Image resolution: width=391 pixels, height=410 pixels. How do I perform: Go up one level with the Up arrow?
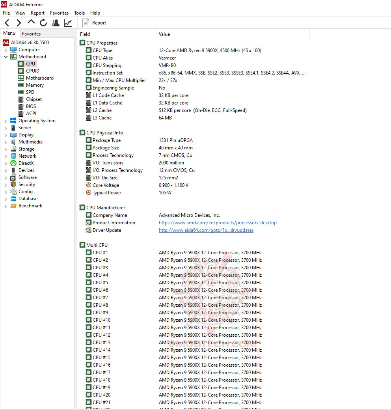click(31, 22)
